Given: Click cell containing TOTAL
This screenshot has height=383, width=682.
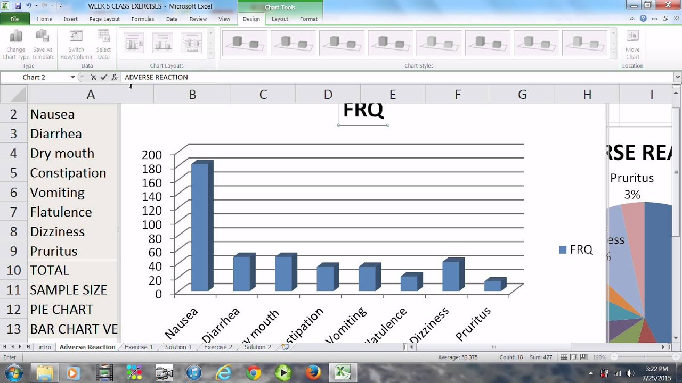Looking at the screenshot, I should [74, 270].
